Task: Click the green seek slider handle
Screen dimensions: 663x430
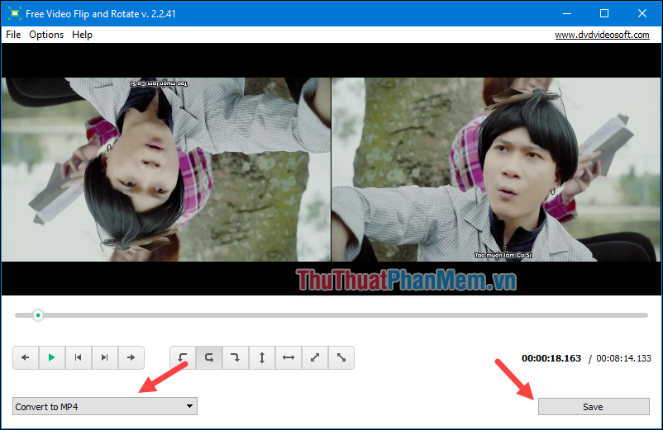Action: tap(38, 315)
